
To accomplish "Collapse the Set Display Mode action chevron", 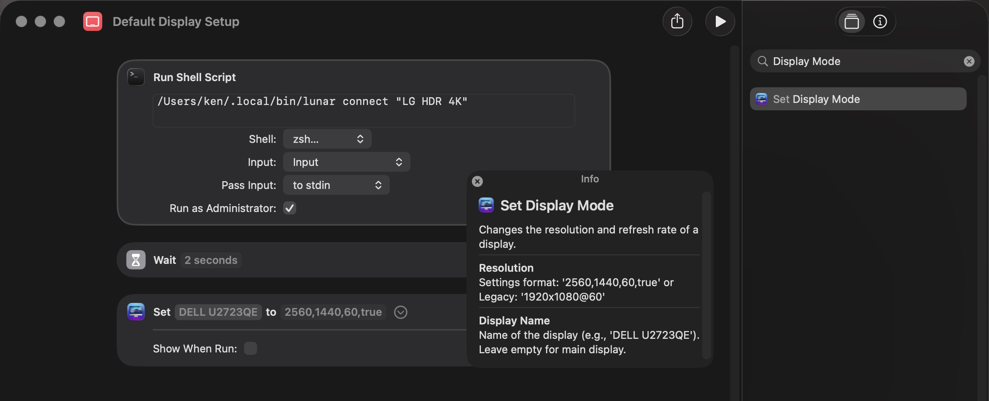I will click(x=401, y=312).
